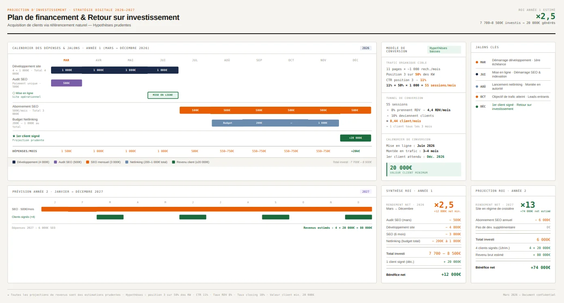Click the ×2,5 figure in Synthèse ROI panel
This screenshot has width=564, height=303.
coord(444,205)
